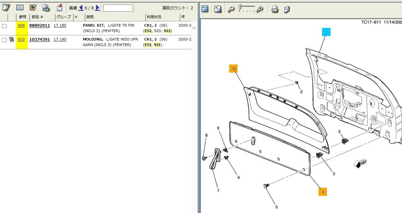
Task: Click the add-to-list plus icon
Action: point(33,8)
